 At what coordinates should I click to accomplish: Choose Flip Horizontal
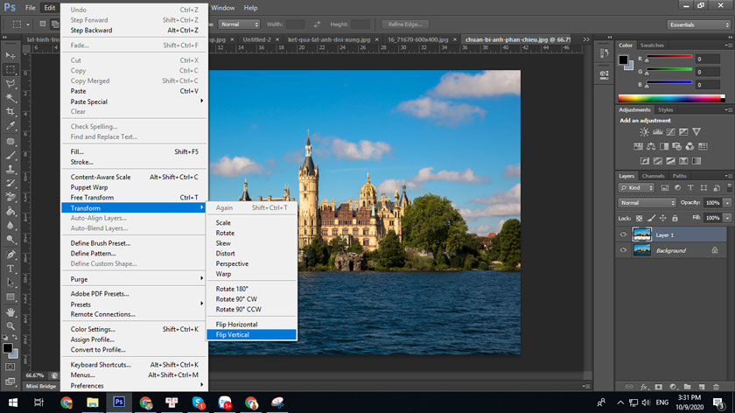point(252,325)
